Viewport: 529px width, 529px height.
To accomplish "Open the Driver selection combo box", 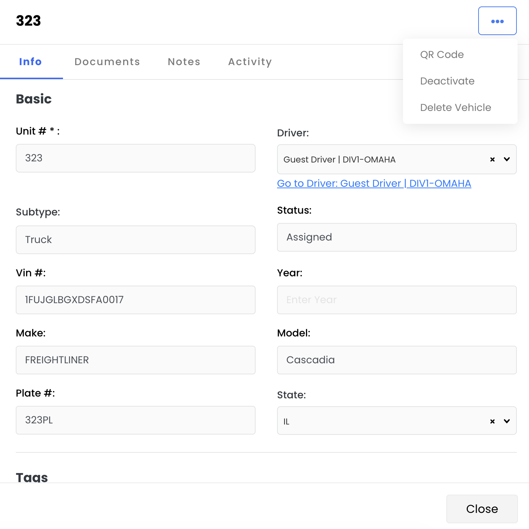I will 379,160.
